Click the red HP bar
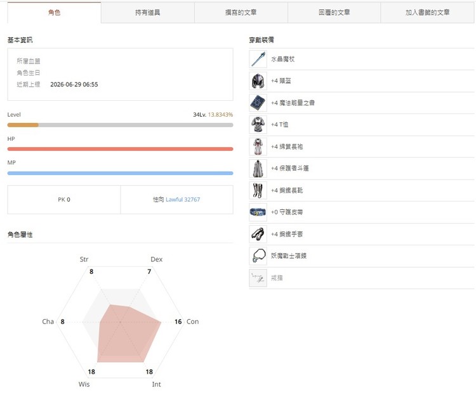Screen dimensions: 476x404 point(120,149)
